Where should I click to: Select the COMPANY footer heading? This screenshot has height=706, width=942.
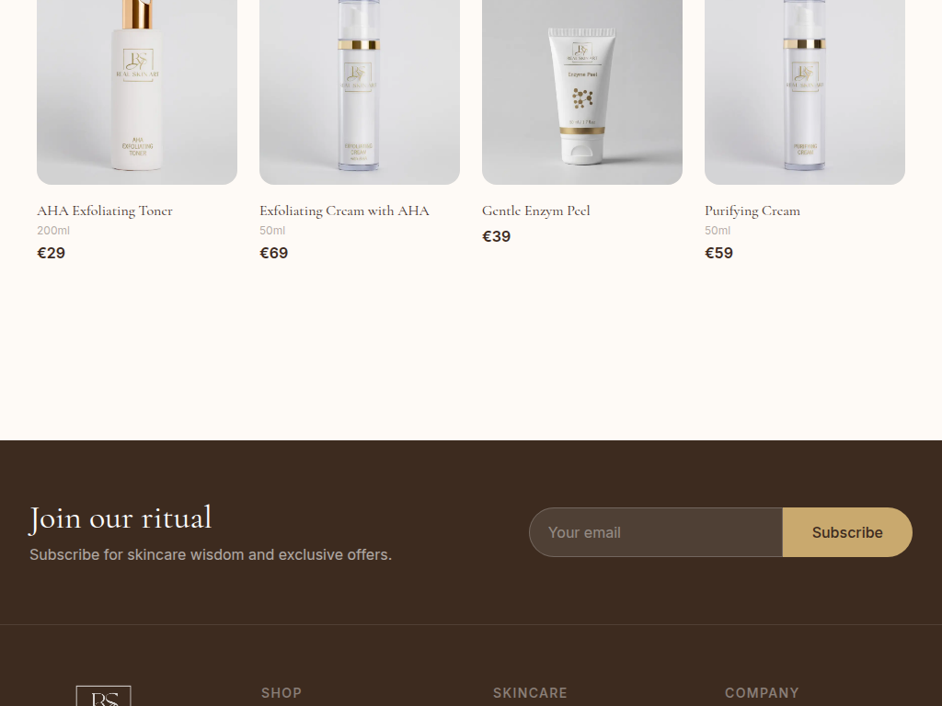tap(762, 693)
